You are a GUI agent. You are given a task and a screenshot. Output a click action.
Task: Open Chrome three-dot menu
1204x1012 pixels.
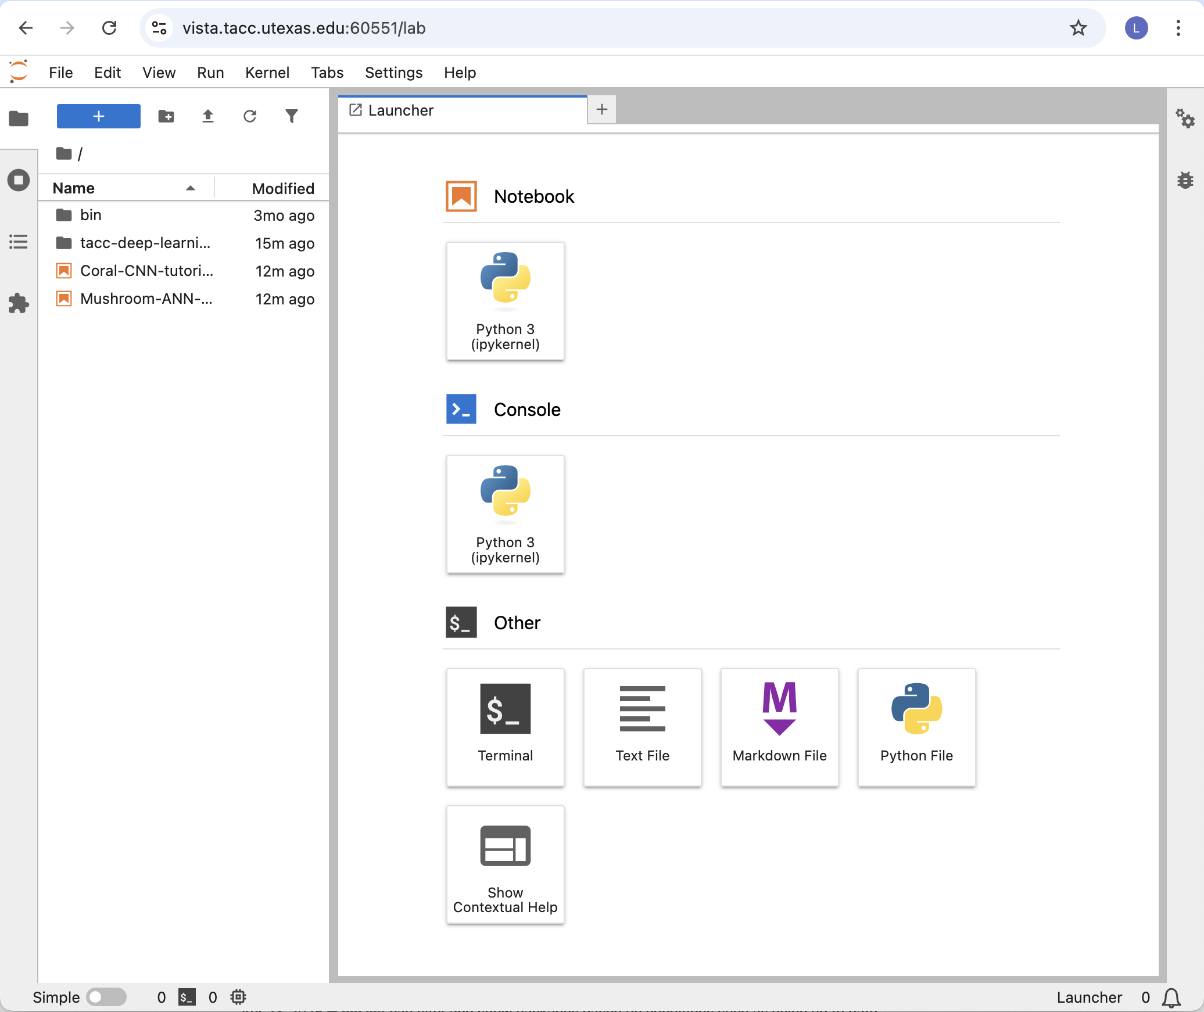(1178, 28)
